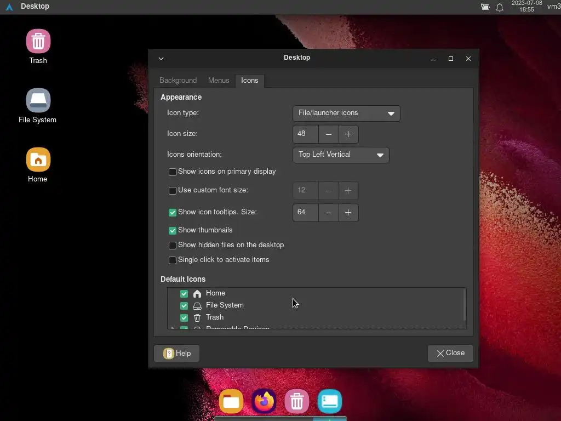Enable Use custom font size checkbox
Image resolution: width=561 pixels, height=421 pixels.
click(x=173, y=190)
